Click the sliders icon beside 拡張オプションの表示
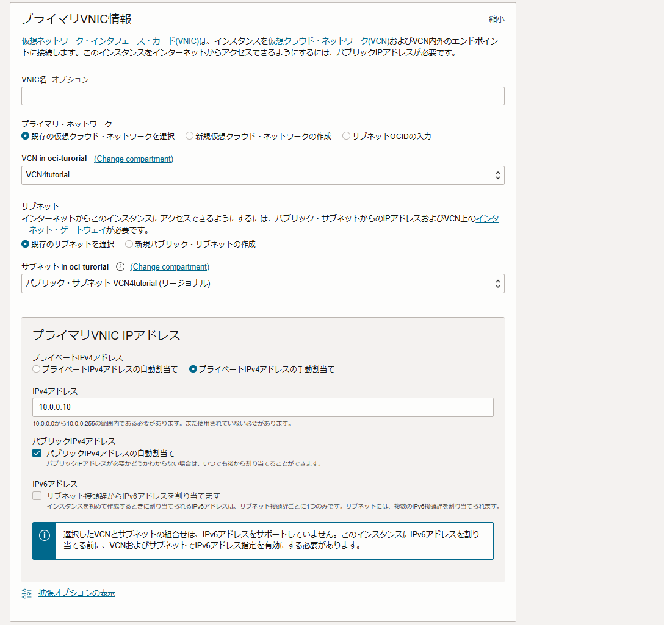The image size is (664, 625). click(x=25, y=592)
